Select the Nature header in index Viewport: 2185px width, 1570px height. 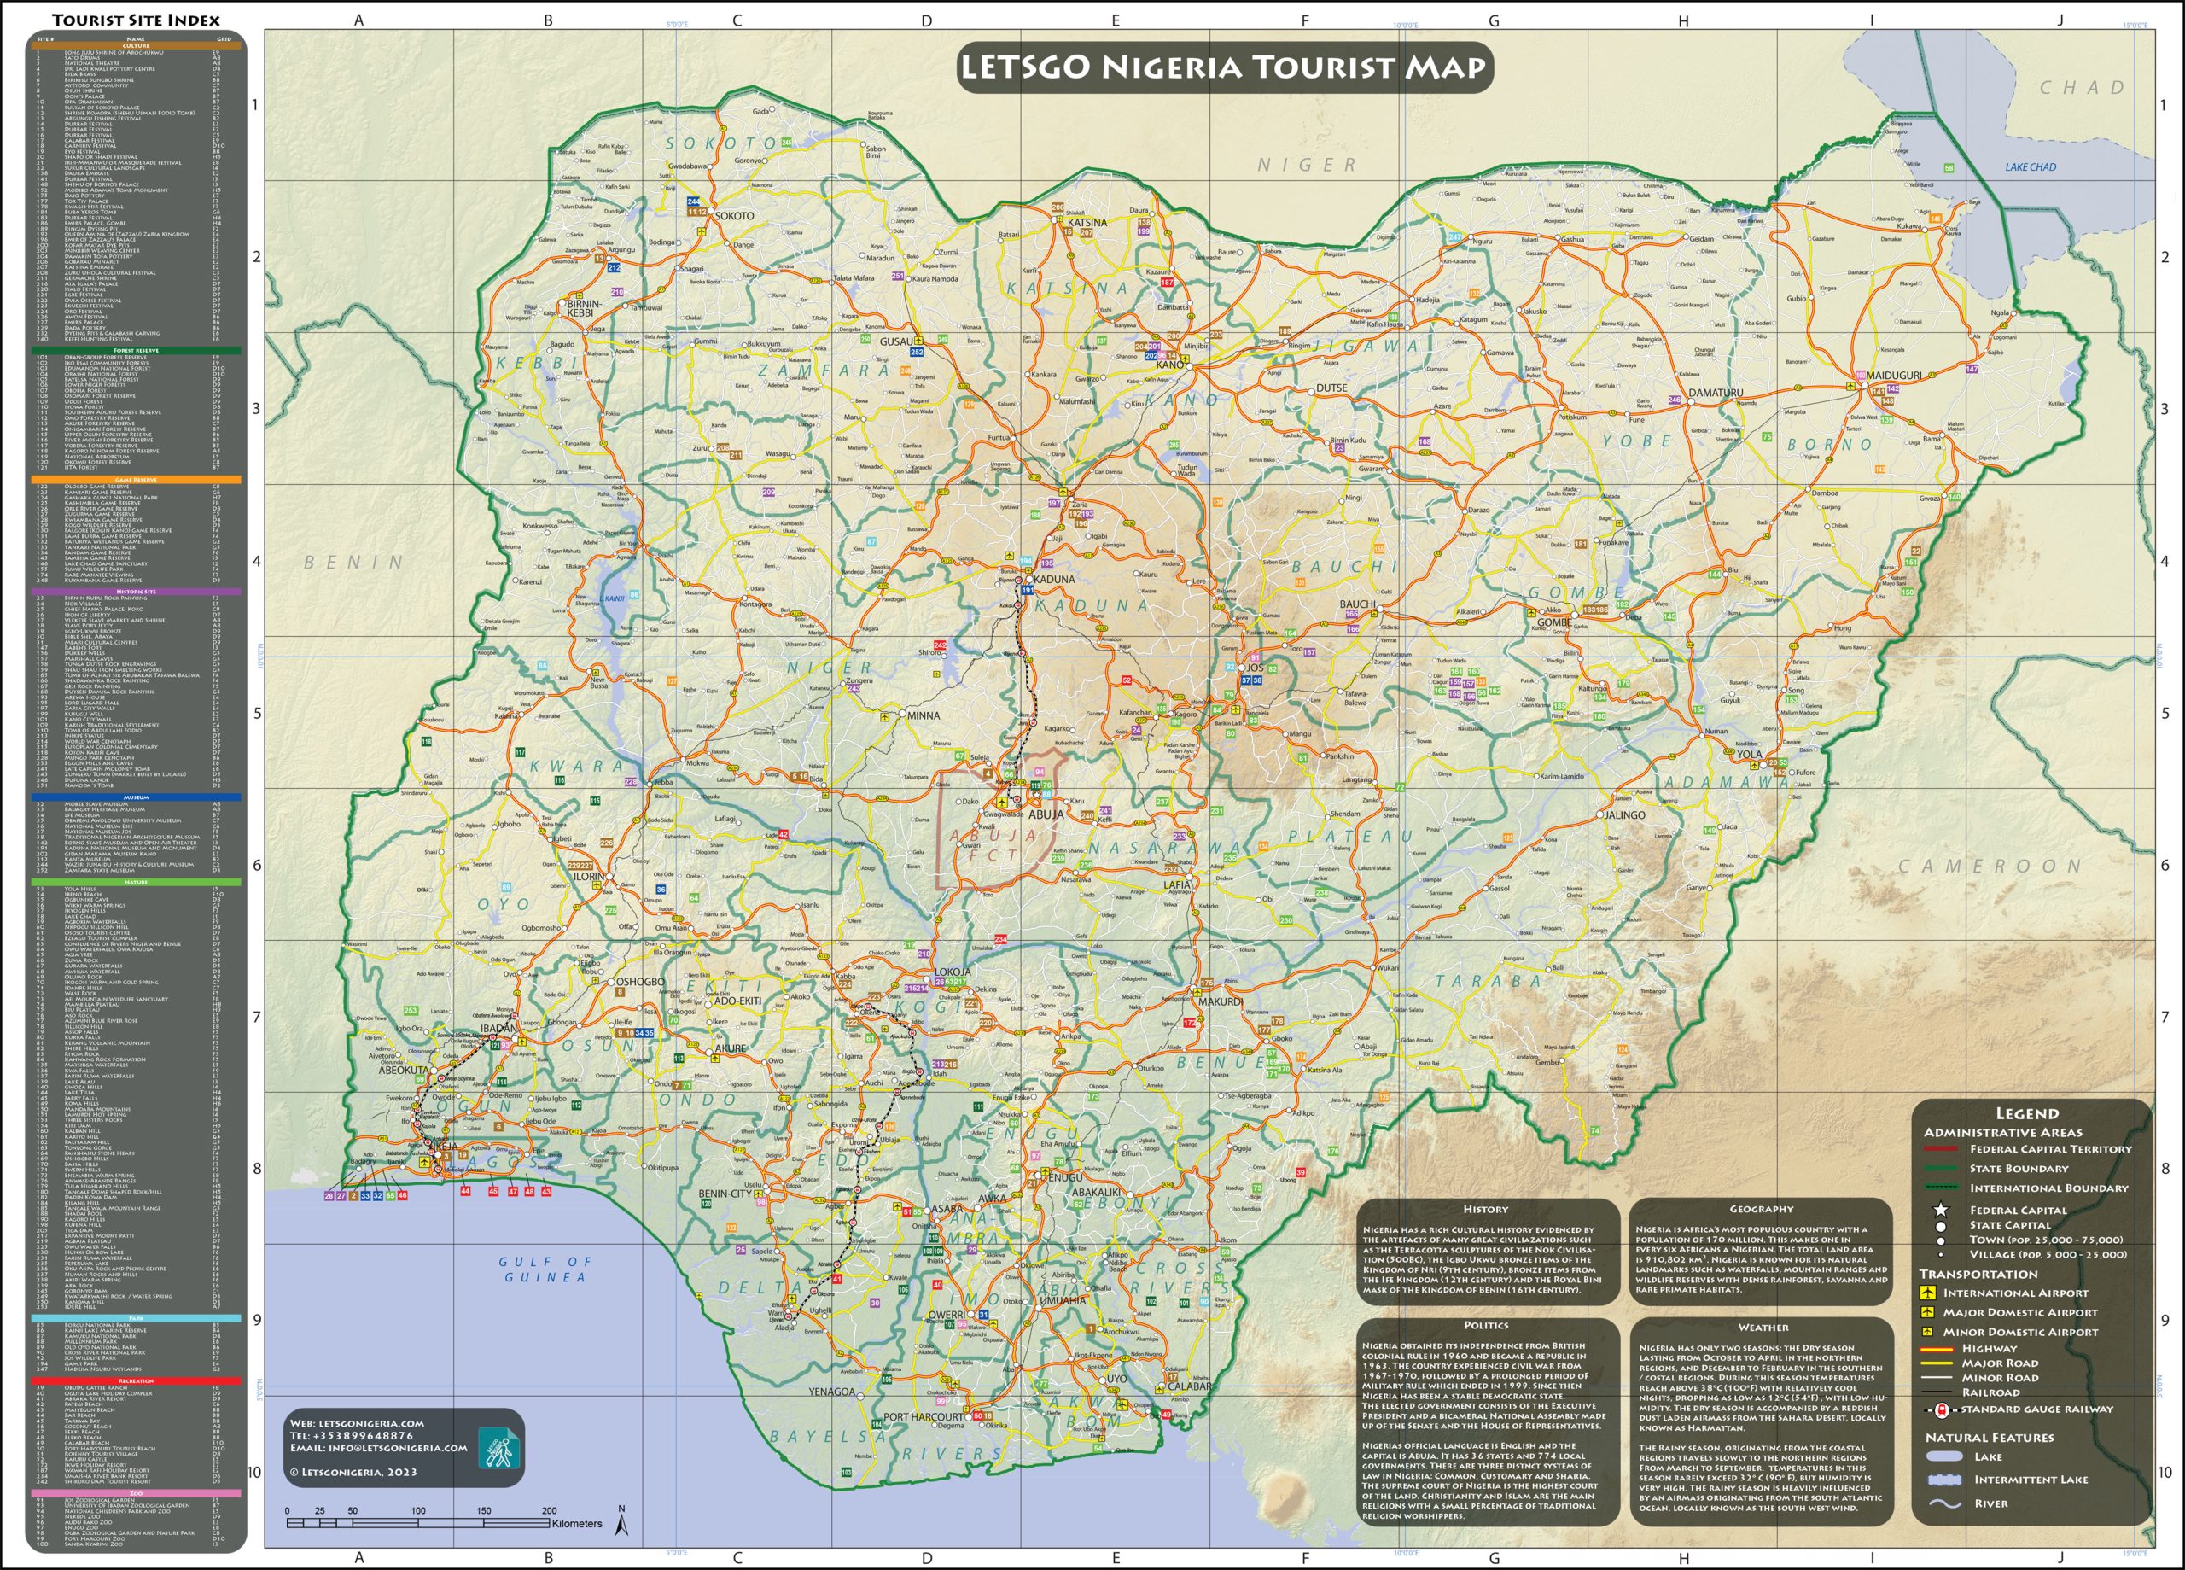point(136,882)
